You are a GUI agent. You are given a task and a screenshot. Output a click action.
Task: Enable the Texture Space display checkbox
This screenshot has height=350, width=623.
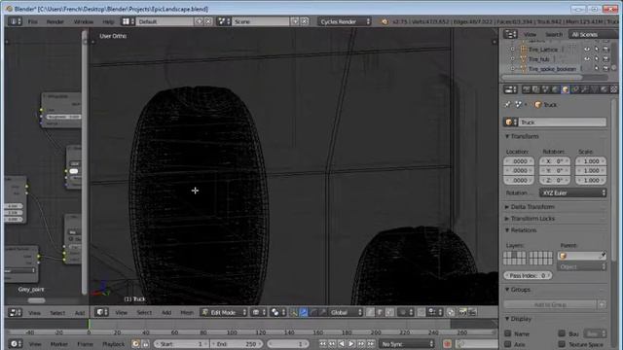(x=562, y=344)
